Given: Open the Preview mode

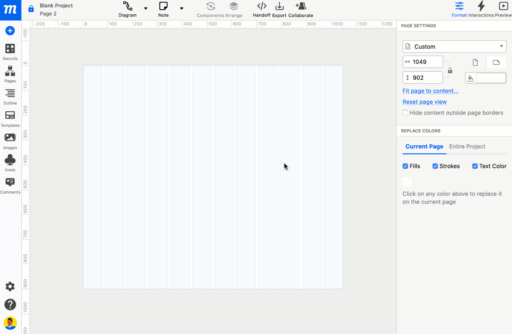Looking at the screenshot, I should (x=503, y=10).
